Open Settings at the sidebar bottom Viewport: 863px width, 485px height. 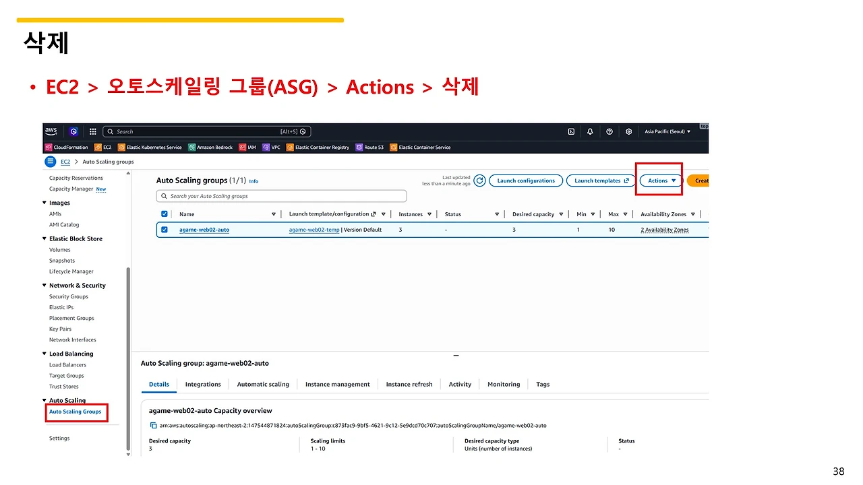(x=59, y=439)
